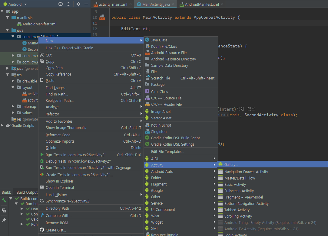328x236 pixels.
Task: Click the gutter layout icon on line 10
Action: point(102,17)
